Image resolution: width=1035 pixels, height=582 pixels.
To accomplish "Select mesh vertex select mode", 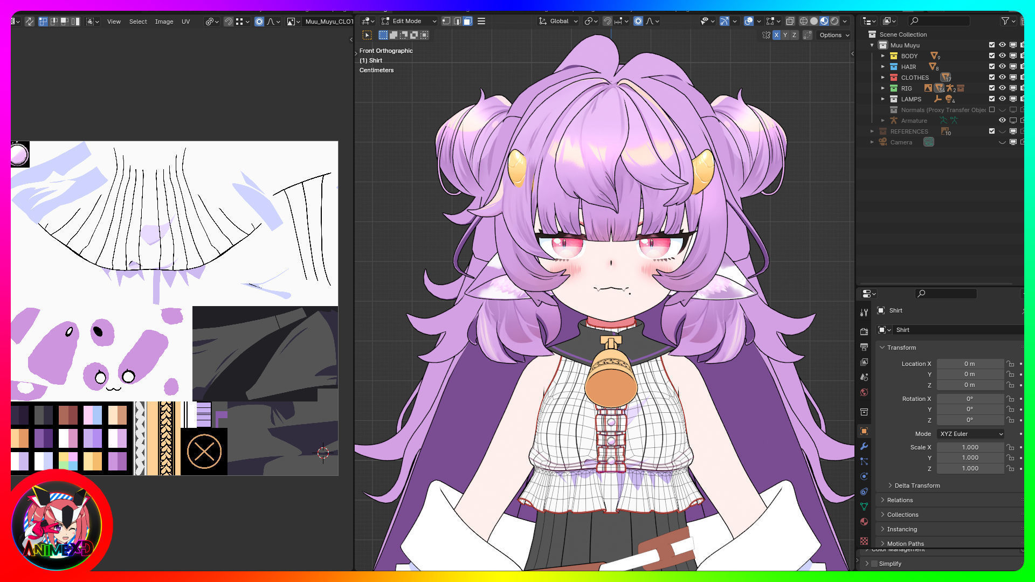I will tap(446, 21).
